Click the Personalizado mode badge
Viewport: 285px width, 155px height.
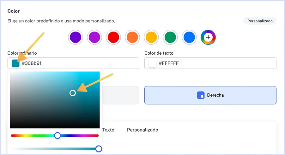[260, 21]
